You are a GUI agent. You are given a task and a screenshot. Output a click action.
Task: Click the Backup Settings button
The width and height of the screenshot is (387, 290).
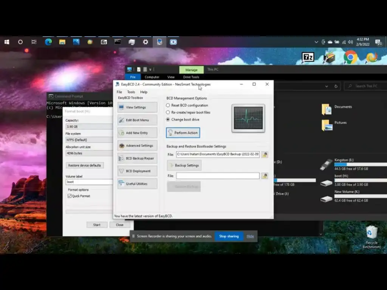(184, 165)
